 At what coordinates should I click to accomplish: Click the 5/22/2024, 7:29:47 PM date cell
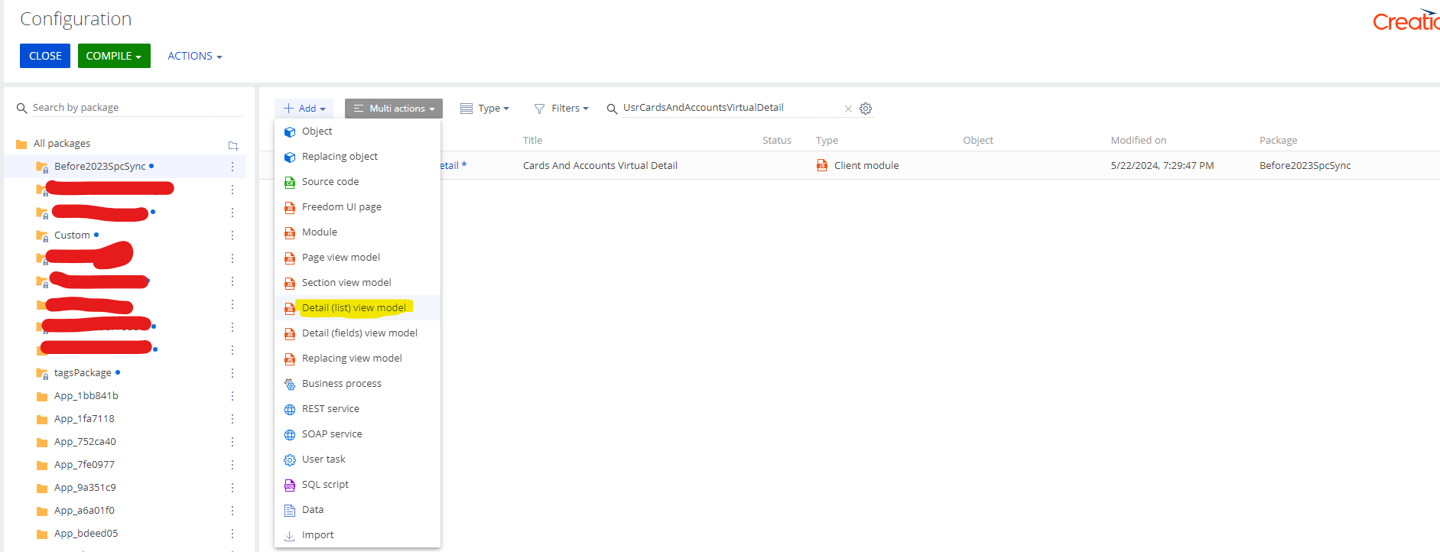(1162, 166)
